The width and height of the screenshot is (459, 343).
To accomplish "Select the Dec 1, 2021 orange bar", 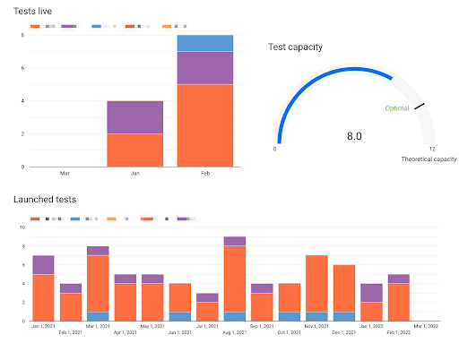I will point(344,288).
